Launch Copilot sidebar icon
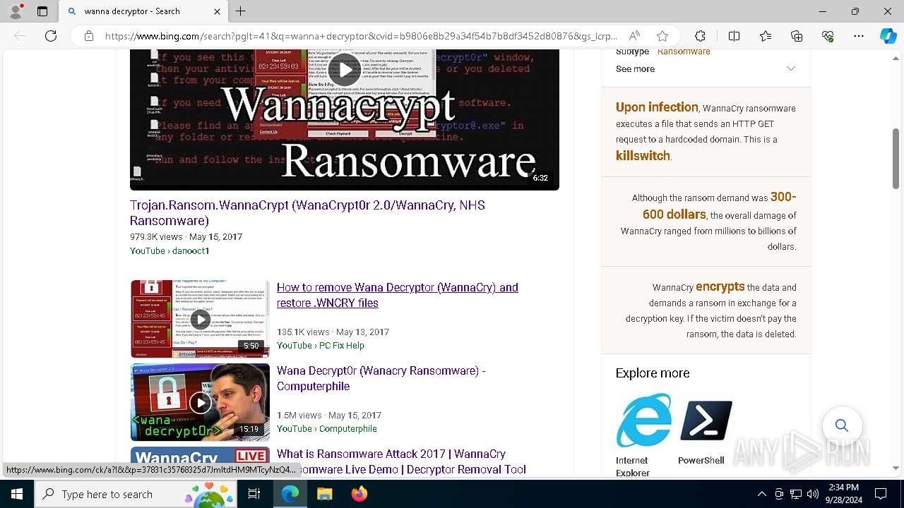This screenshot has height=508, width=904. coord(888,36)
